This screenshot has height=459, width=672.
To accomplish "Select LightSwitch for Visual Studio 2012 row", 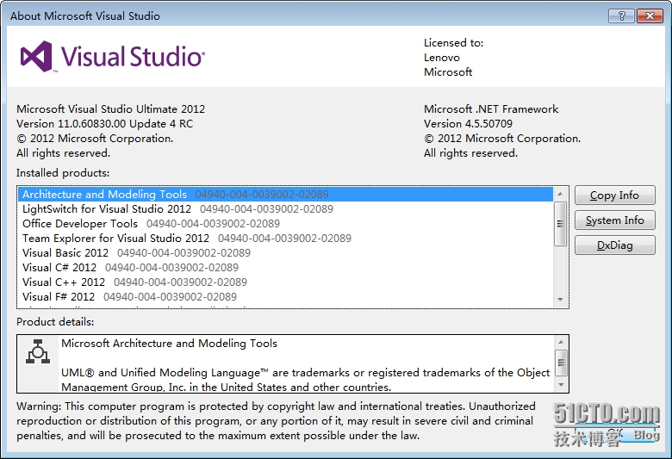I will [x=285, y=209].
